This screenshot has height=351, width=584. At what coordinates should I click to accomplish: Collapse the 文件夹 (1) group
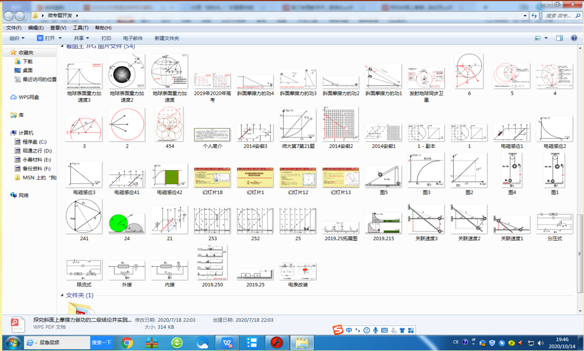pyautogui.click(x=63, y=295)
